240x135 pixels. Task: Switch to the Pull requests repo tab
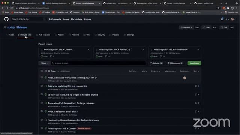click(x=43, y=35)
